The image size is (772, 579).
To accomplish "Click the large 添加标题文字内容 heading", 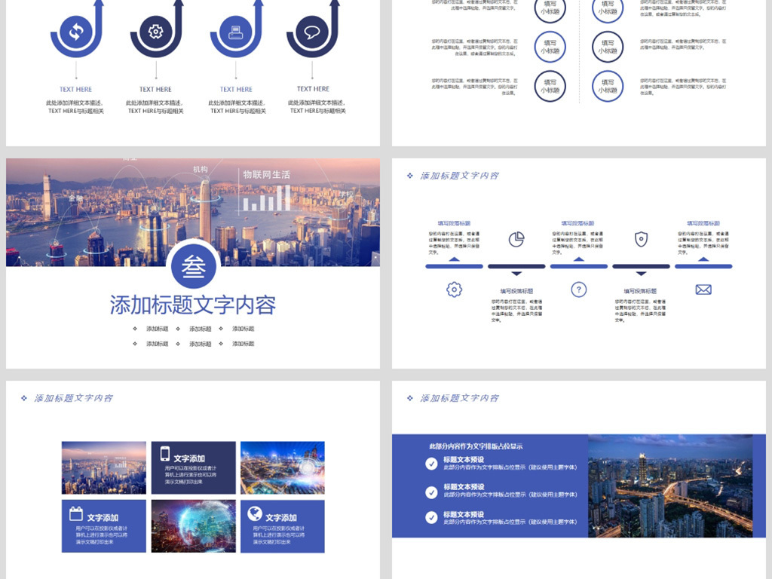I will coord(193,305).
